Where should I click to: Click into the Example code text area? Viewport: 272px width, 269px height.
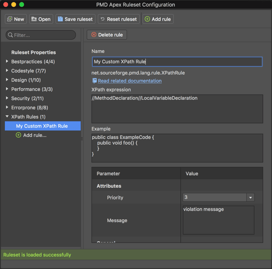[177, 148]
